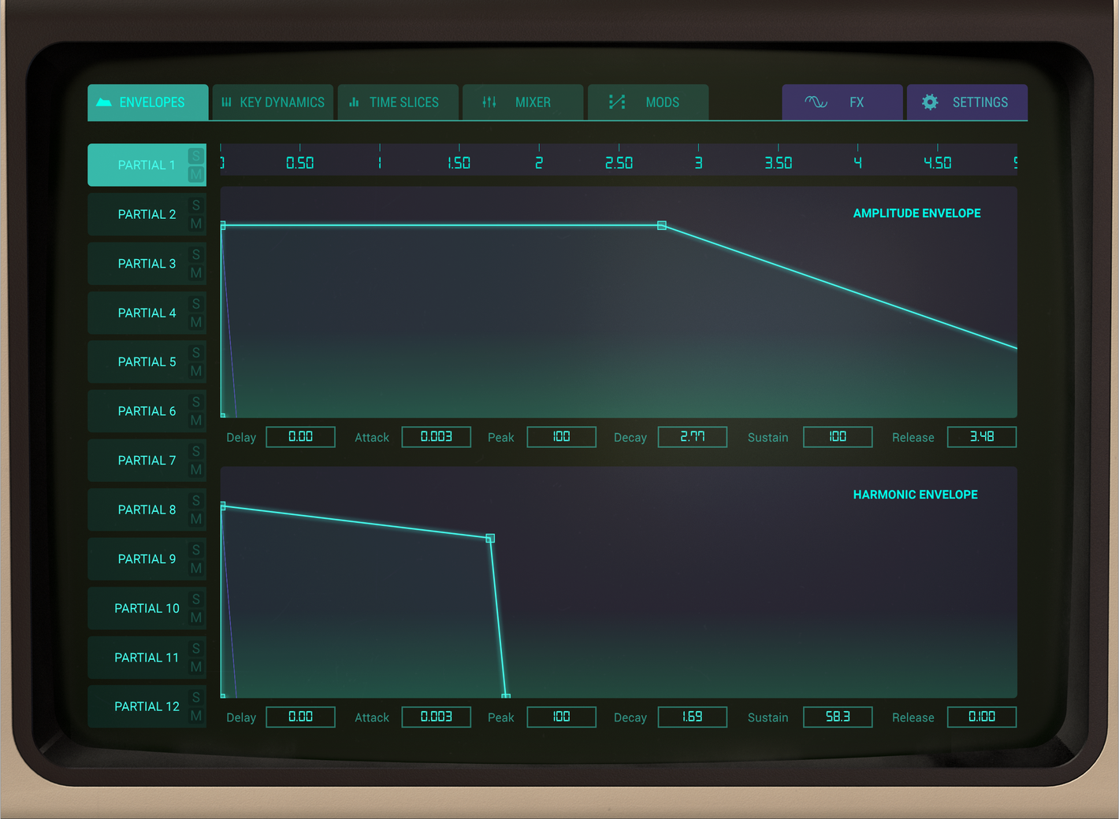The width and height of the screenshot is (1119, 819).
Task: Mute Partial 8 with its M toggle
Action: (195, 519)
